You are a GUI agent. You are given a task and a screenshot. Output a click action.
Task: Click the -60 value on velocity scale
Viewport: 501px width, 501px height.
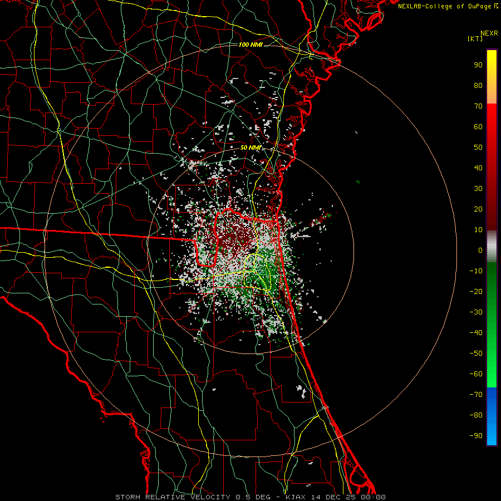[x=476, y=374]
